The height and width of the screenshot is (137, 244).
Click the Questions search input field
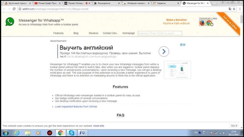[160, 33]
